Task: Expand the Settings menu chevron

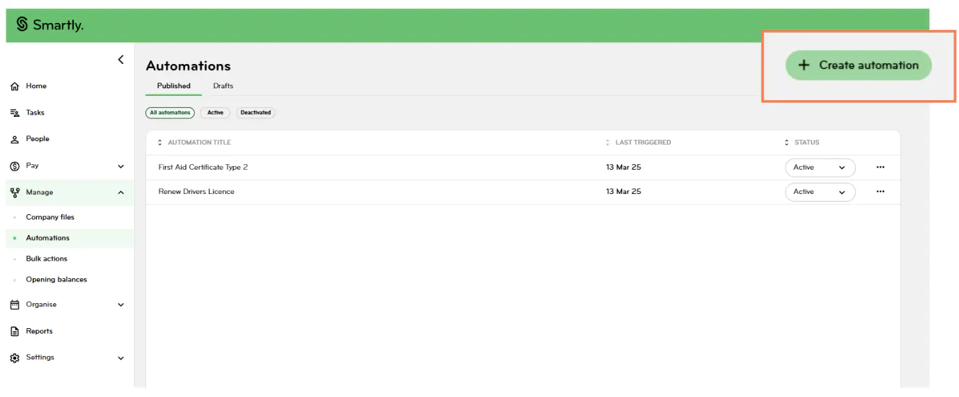Action: click(121, 358)
